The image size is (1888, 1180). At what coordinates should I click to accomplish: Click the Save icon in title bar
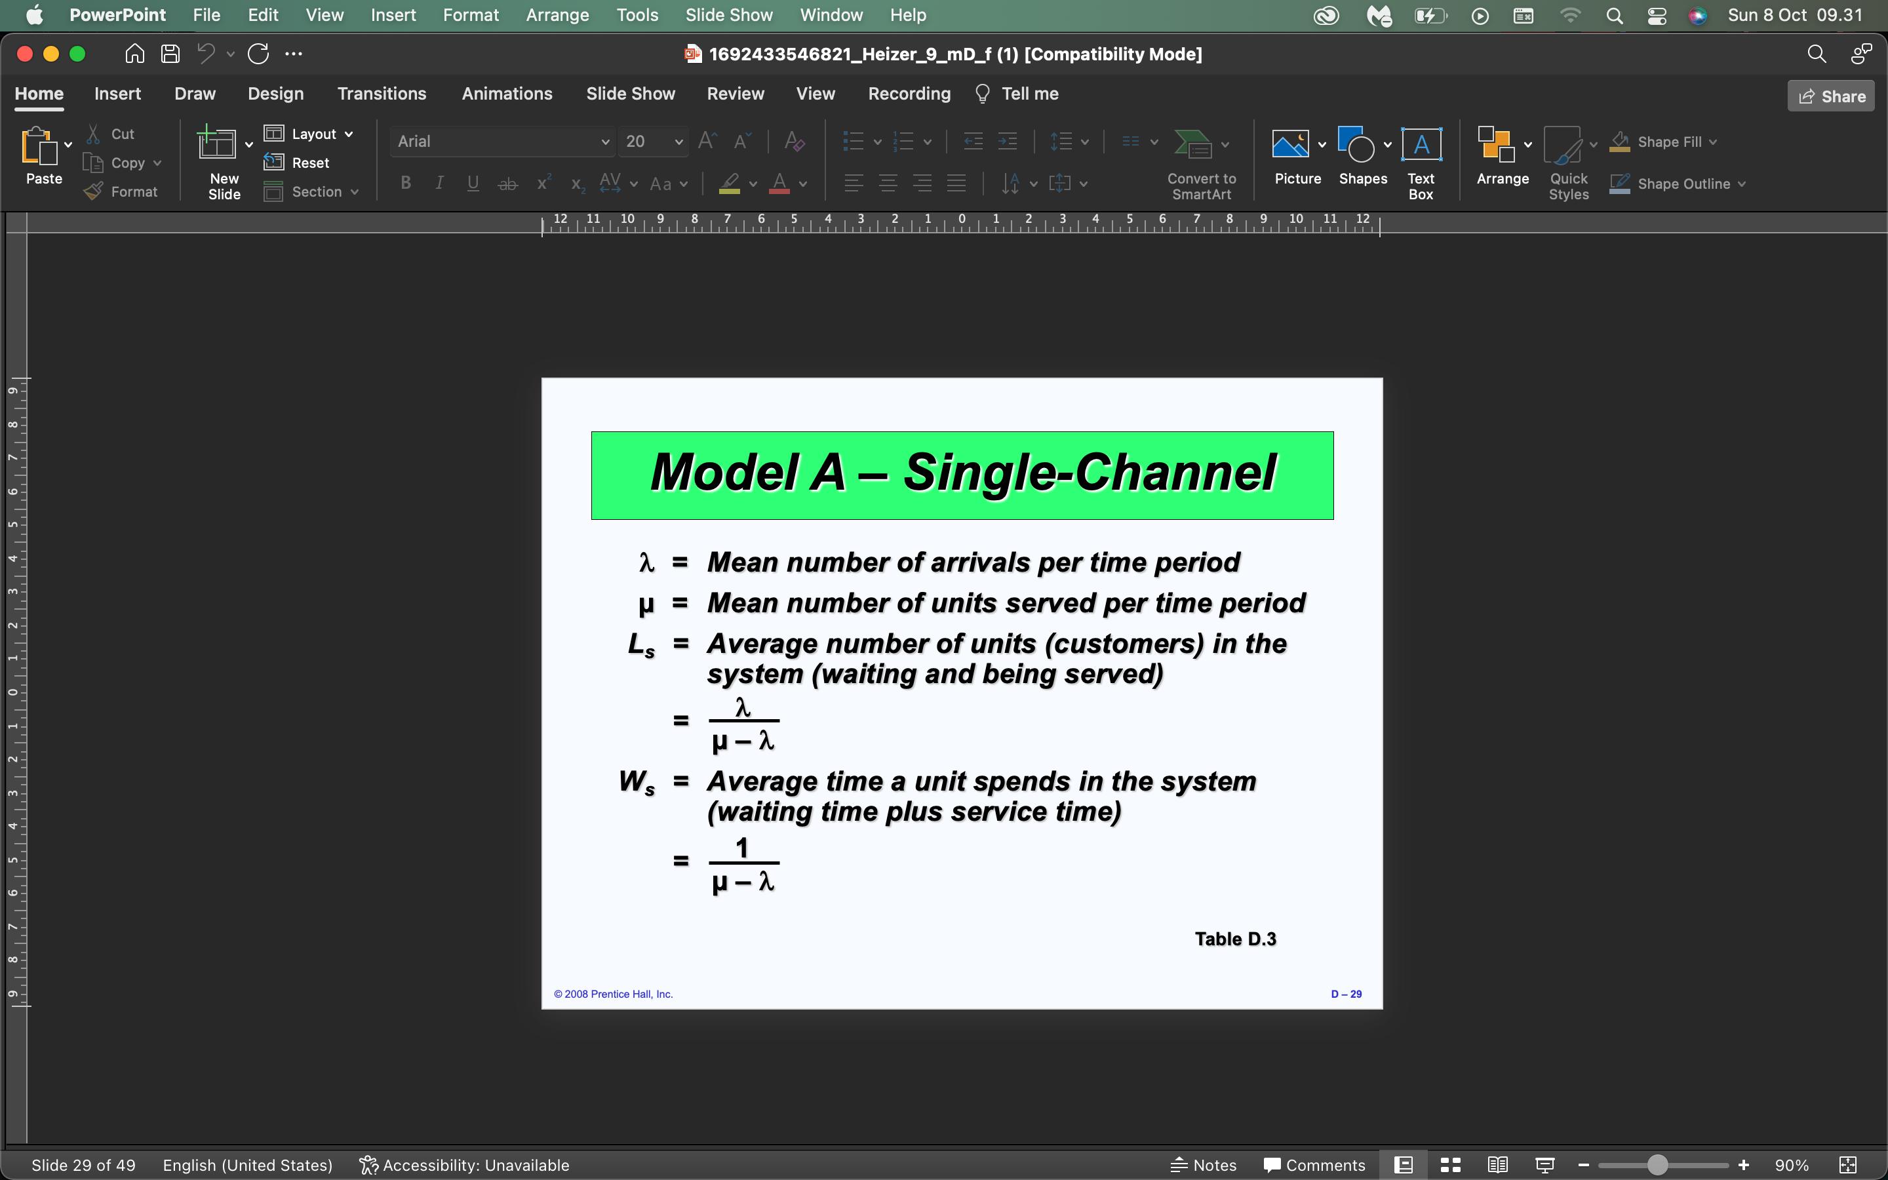[170, 54]
